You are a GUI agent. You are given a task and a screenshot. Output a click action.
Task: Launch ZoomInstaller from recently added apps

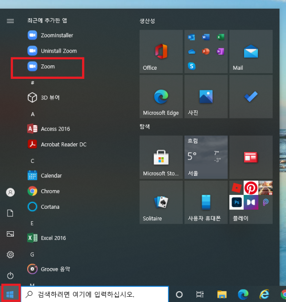pos(51,35)
